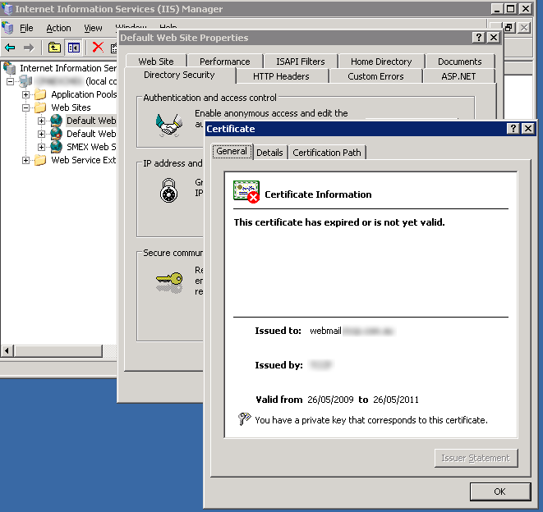Open the Performance tab
This screenshot has width=543, height=512.
coord(225,62)
